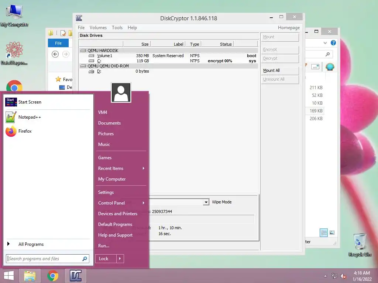Viewport: 378px width, 283px height.
Task: Switch to DiskCryptor taskbar button
Action: coord(76,276)
